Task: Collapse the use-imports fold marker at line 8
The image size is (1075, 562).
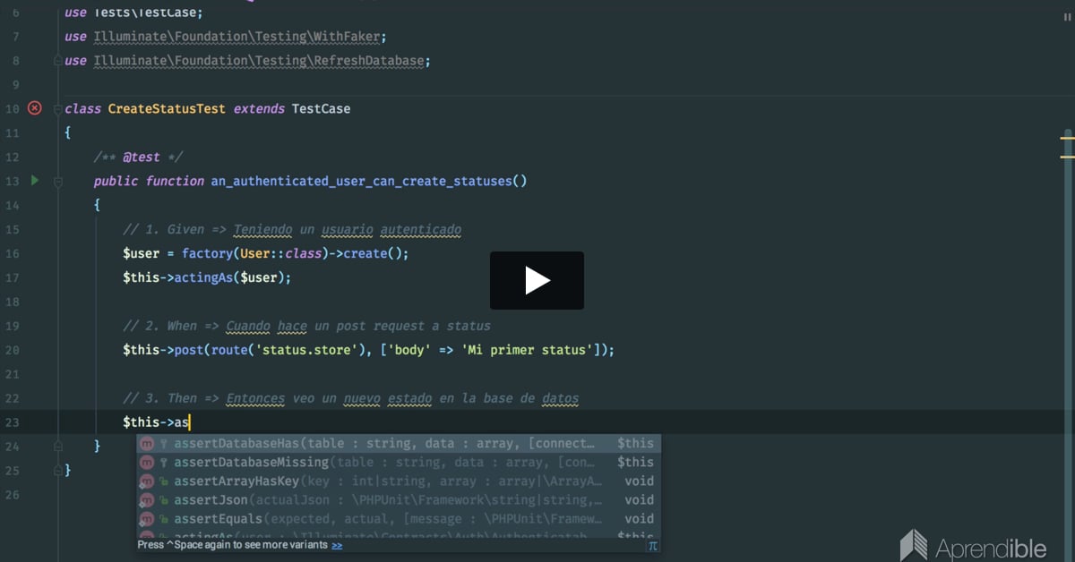Action: 57,61
